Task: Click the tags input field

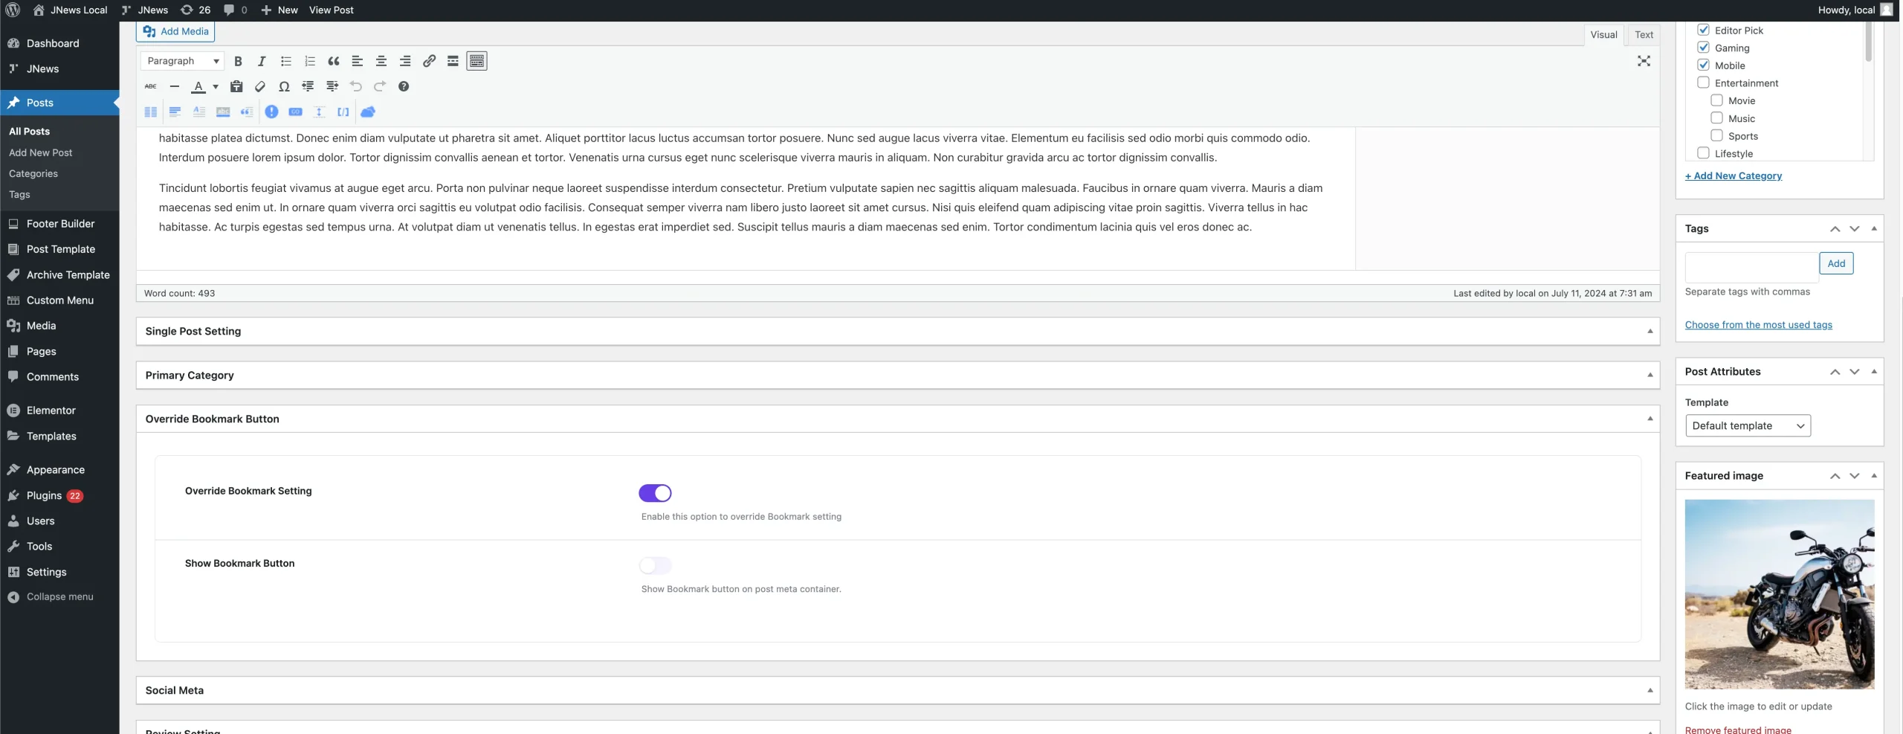Action: (1751, 264)
